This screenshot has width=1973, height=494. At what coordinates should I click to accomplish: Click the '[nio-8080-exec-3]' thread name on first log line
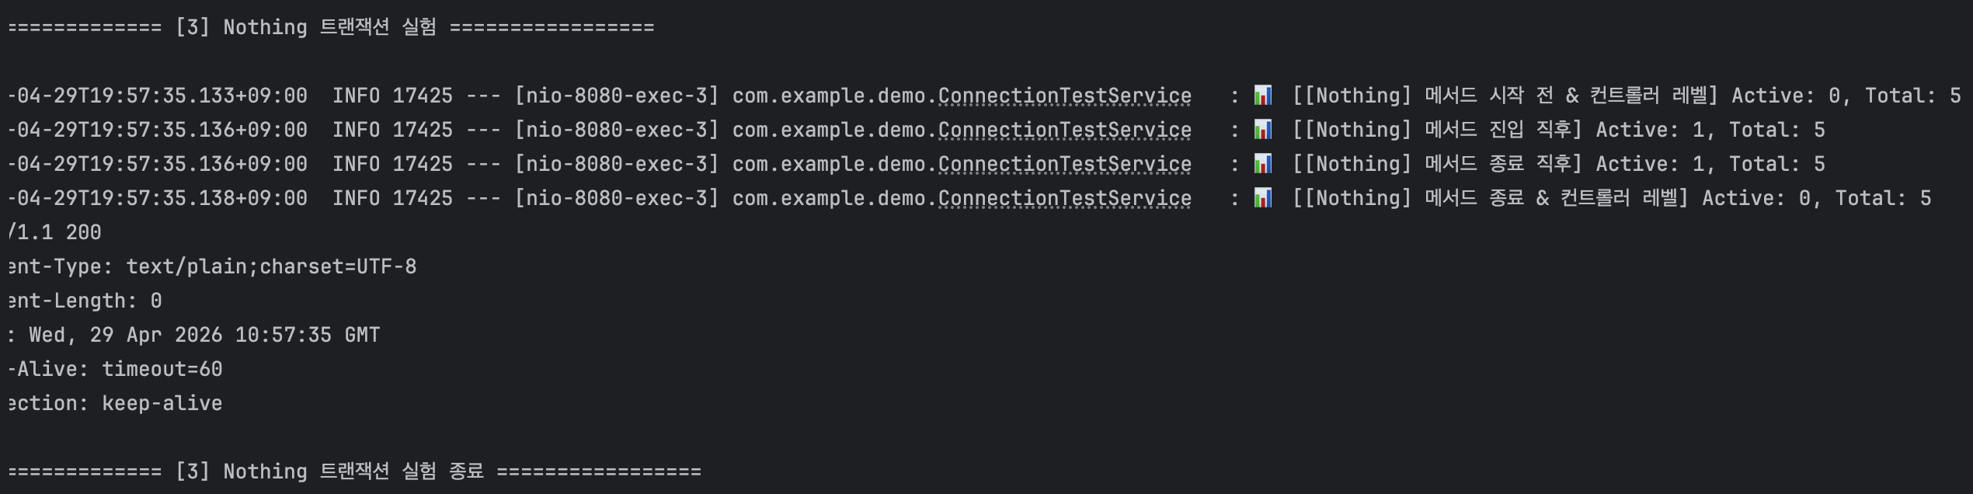coord(617,96)
